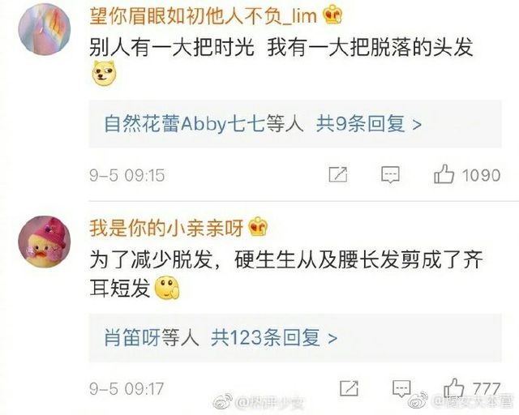Like the comment with 777 likes

tap(454, 387)
